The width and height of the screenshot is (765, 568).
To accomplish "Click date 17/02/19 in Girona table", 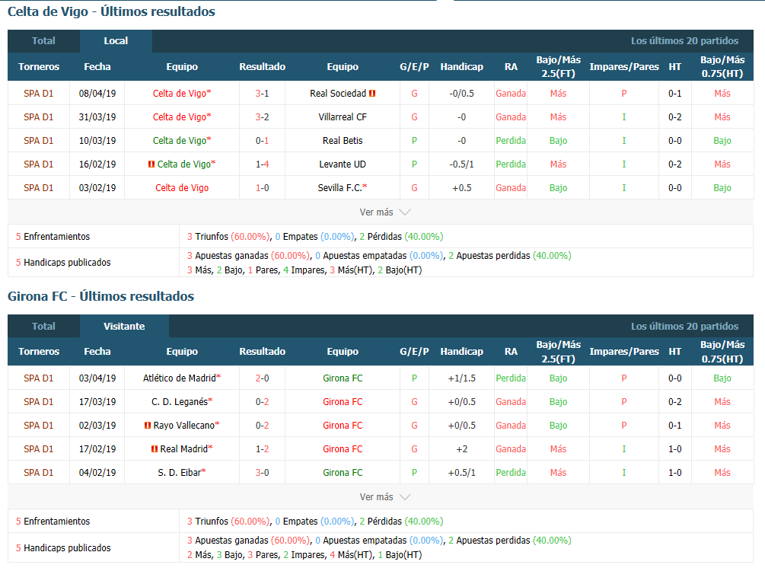I will 97,449.
